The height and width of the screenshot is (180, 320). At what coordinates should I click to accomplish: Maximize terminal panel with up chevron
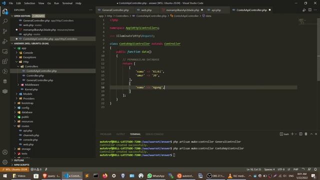[x=311, y=134]
